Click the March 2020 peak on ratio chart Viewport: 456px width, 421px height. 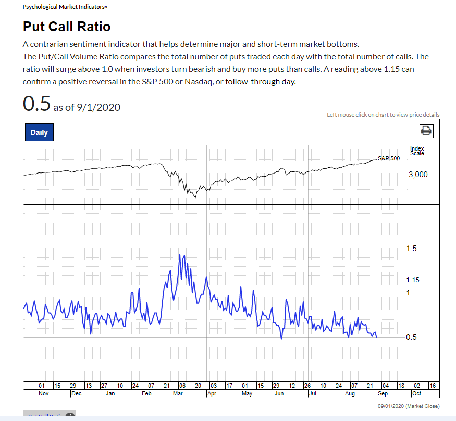(x=180, y=255)
